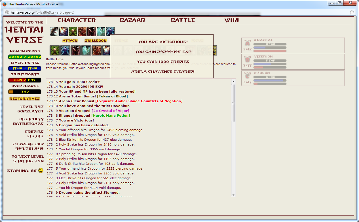Screen dimensions: 359x222
Task: Click the Difficulty Battletoads text
Action: (x=28, y=121)
